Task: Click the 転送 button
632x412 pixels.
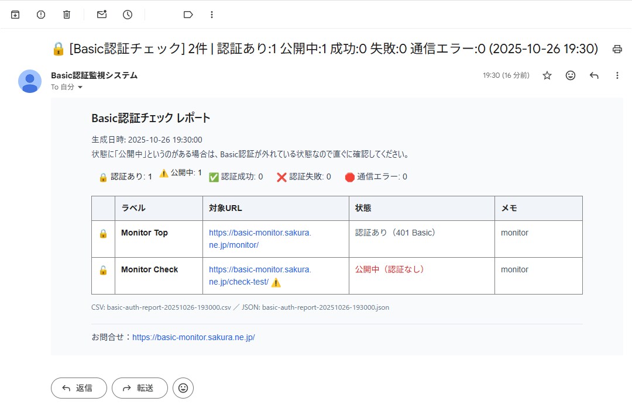Action: [x=139, y=388]
